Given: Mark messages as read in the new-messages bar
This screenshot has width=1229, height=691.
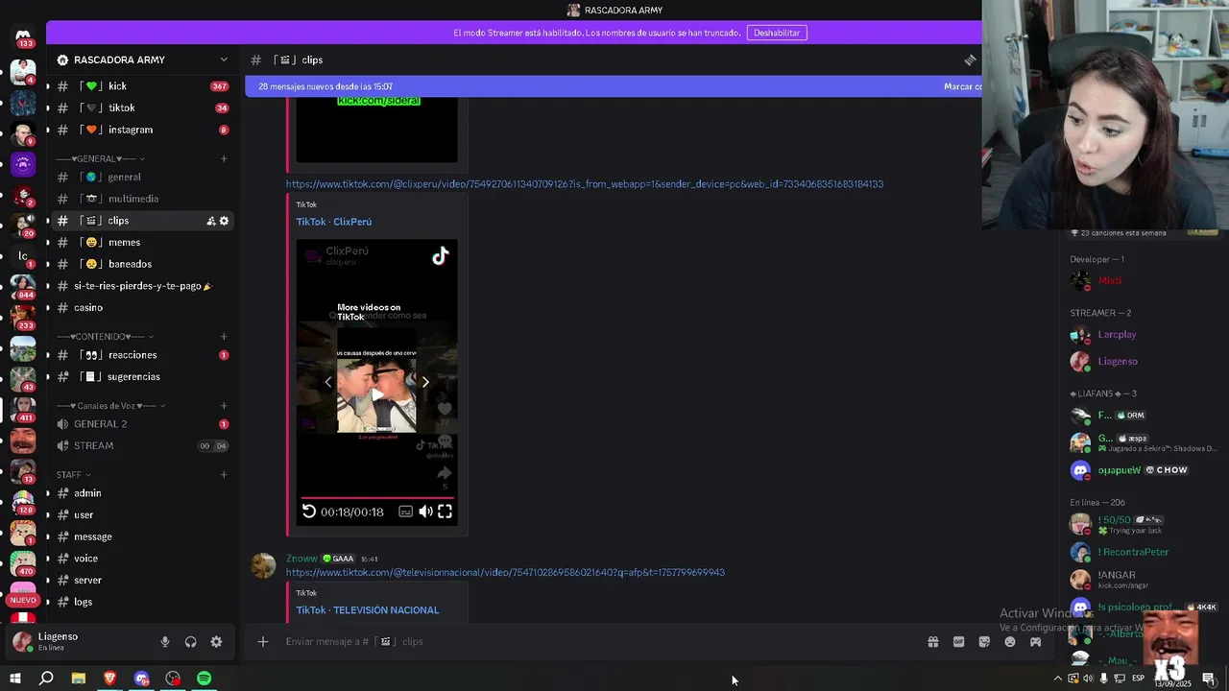Looking at the screenshot, I should click(x=963, y=86).
